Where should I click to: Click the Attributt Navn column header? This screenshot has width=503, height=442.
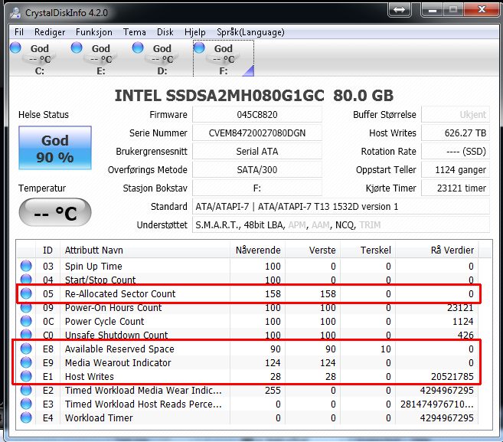tap(145, 250)
